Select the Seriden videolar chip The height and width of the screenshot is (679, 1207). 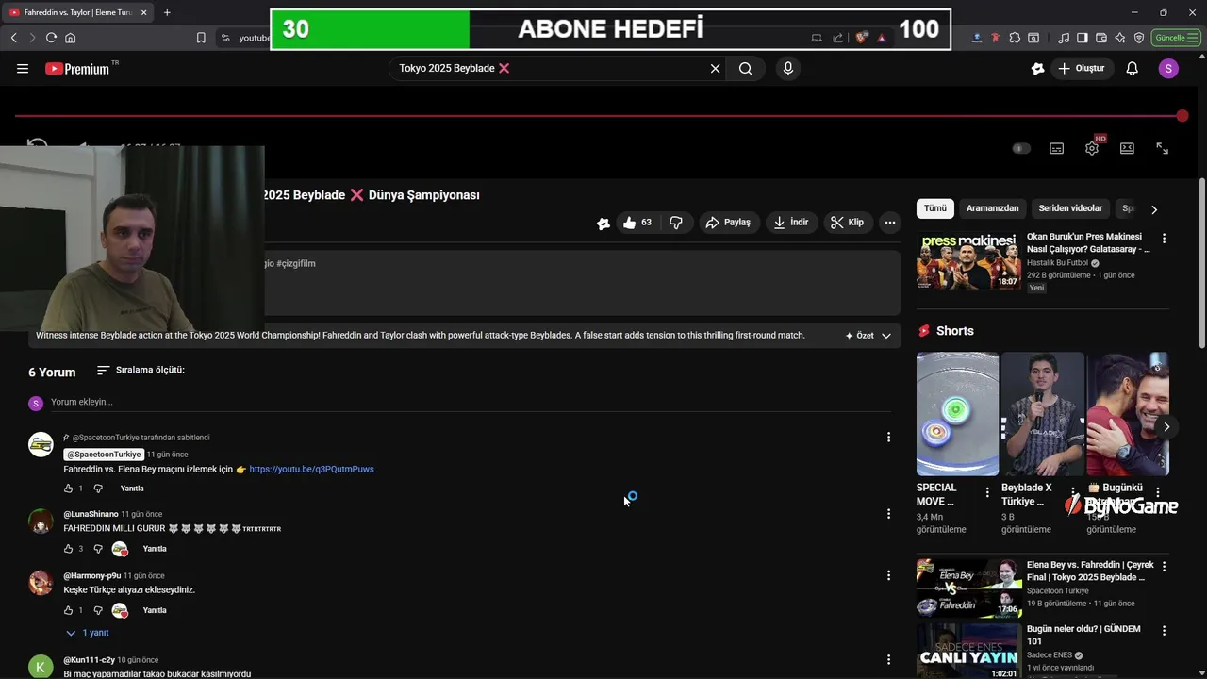click(1070, 208)
